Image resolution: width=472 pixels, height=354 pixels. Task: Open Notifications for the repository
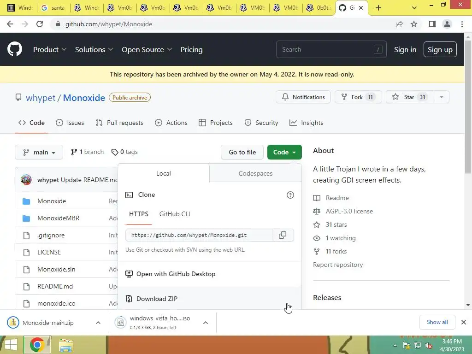click(303, 97)
